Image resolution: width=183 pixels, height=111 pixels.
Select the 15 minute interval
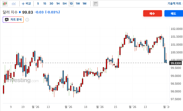pos(45,4)
